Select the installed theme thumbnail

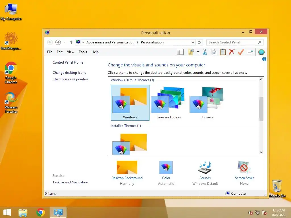pos(130,144)
